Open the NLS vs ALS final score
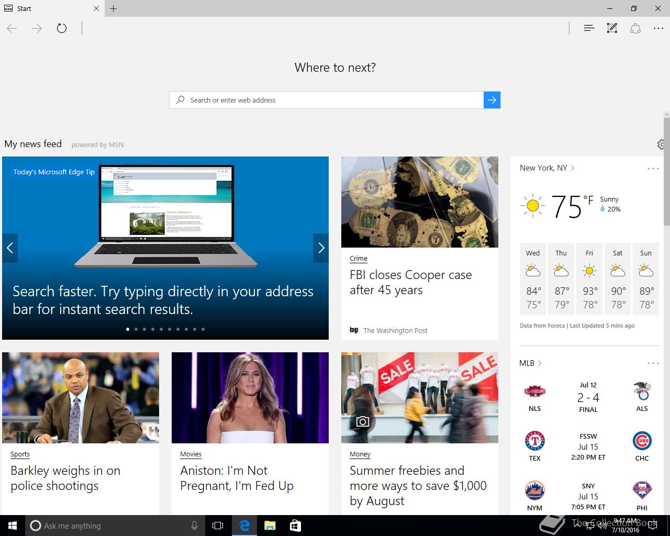Screen dimensions: 670x536 pyautogui.click(x=588, y=398)
